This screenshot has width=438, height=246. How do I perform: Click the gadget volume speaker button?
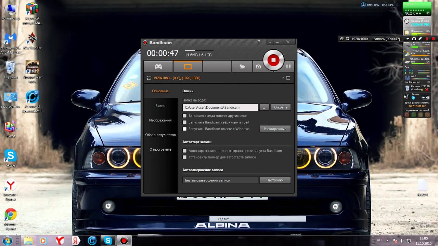click(x=425, y=98)
